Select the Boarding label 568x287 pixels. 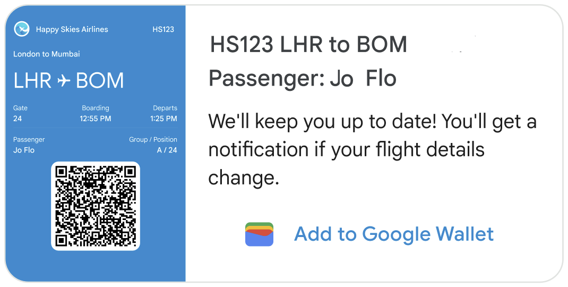[96, 108]
